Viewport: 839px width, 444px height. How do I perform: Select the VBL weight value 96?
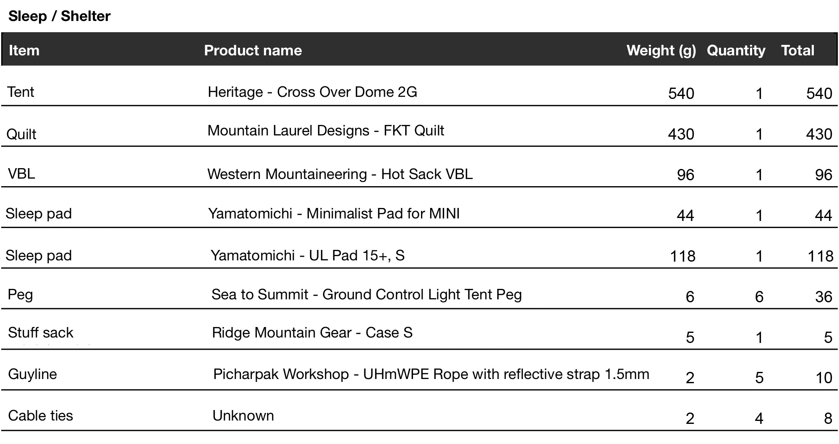click(x=685, y=175)
